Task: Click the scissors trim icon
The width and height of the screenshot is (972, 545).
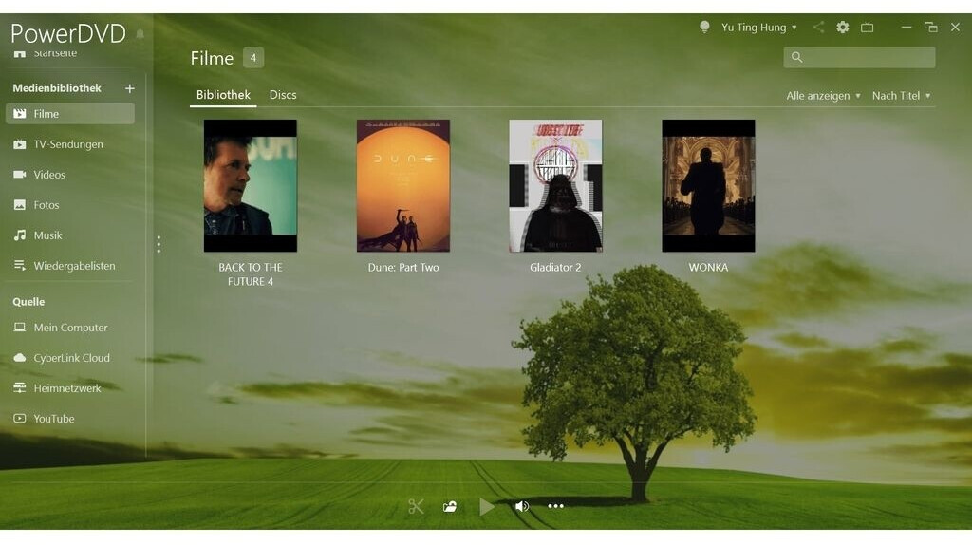Action: 416,506
